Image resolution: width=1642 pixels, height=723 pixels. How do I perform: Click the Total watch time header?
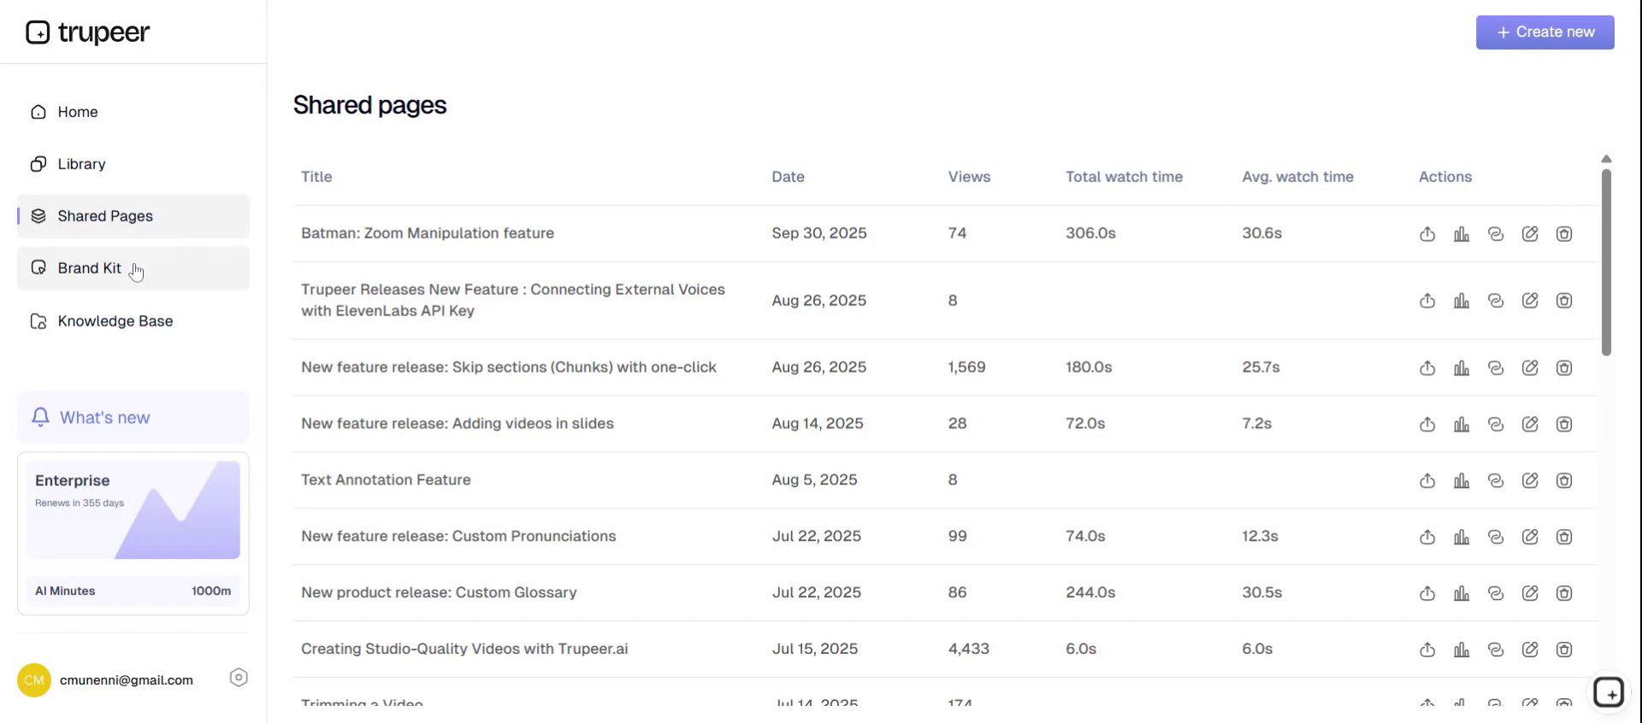[x=1124, y=177]
